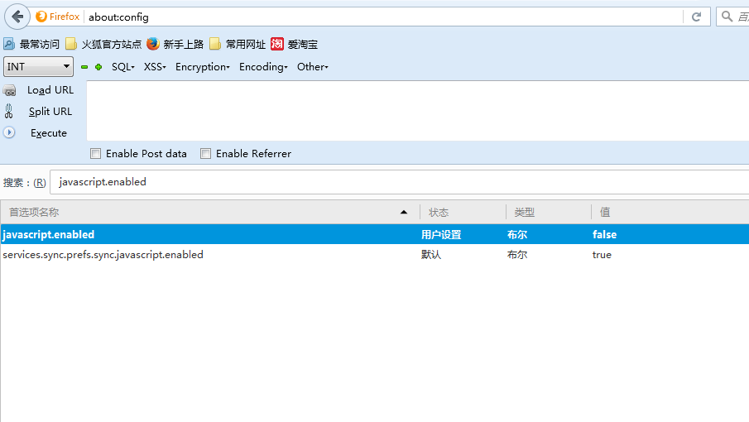
Task: Click the Load URL icon
Action: coord(9,90)
